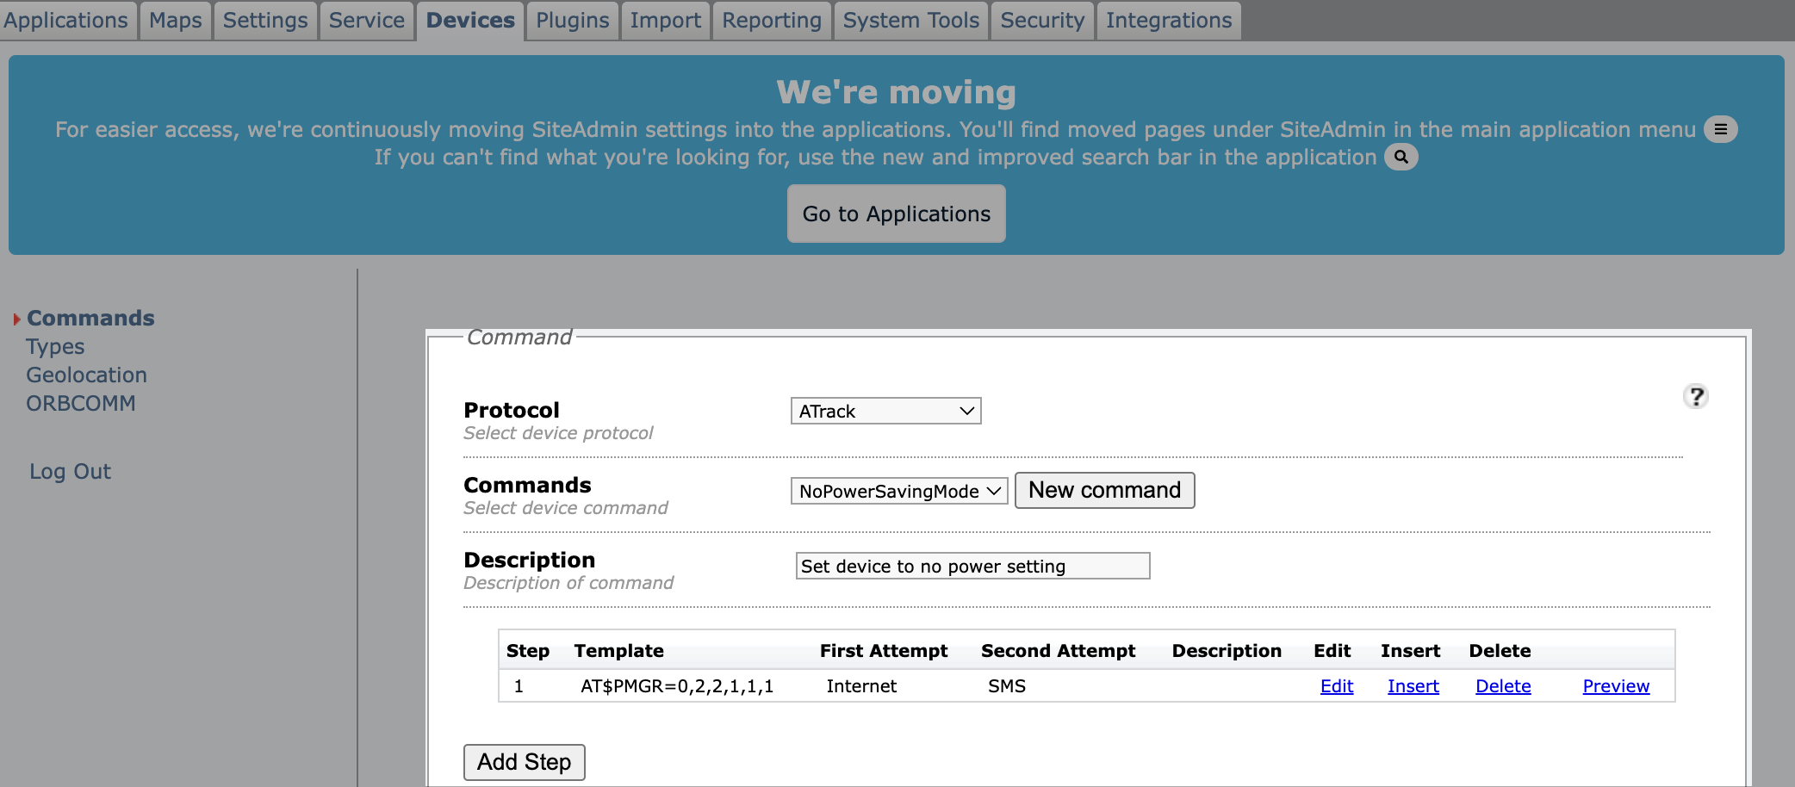This screenshot has width=1795, height=787.
Task: Open the Reporting tab
Action: point(772,20)
